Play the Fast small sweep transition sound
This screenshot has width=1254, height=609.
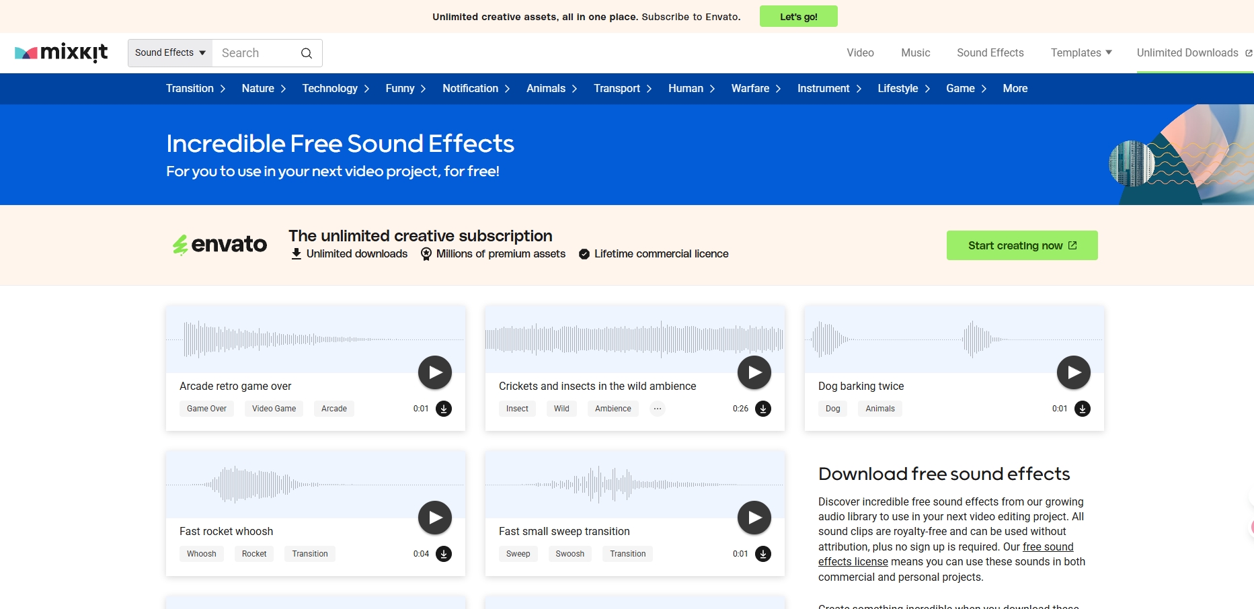pyautogui.click(x=754, y=518)
